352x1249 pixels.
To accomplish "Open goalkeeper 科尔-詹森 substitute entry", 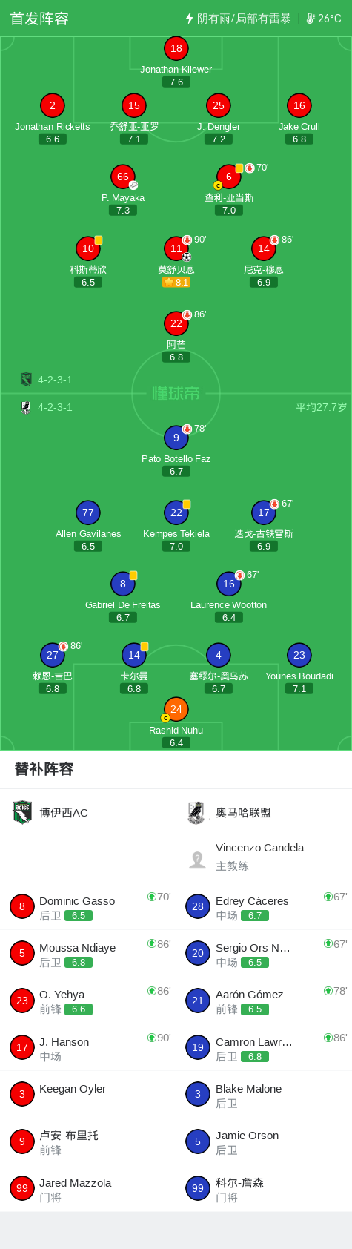I will (264, 1188).
